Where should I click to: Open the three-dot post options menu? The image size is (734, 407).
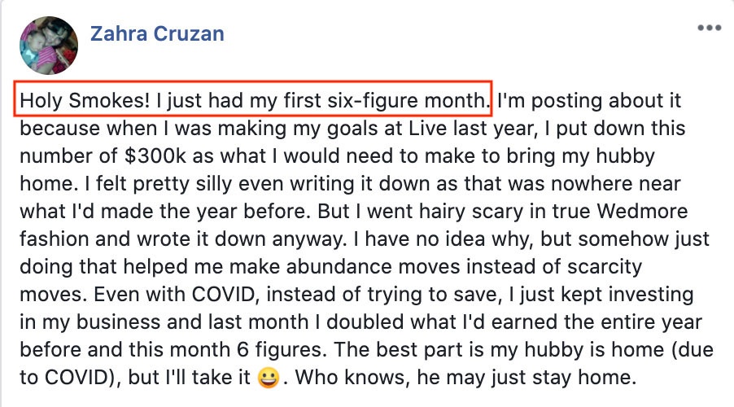pos(709,27)
